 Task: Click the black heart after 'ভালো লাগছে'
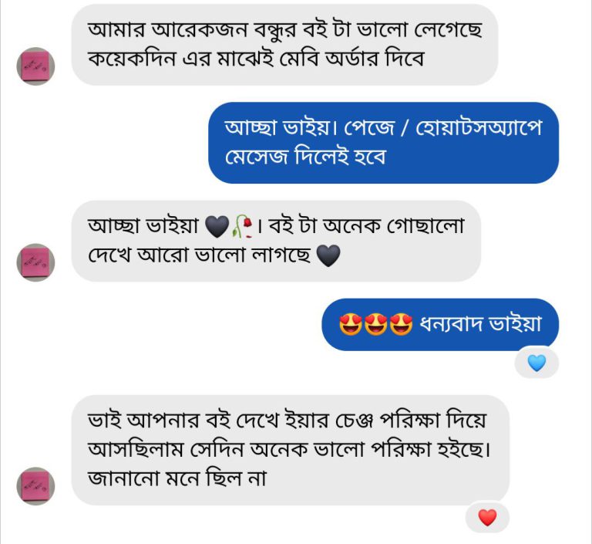tap(328, 256)
